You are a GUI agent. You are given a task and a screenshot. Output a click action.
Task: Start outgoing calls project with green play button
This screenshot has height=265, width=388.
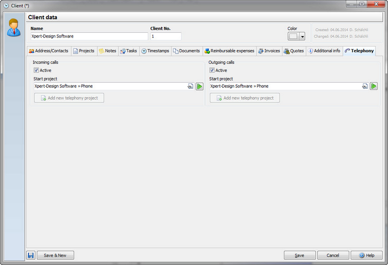point(374,86)
